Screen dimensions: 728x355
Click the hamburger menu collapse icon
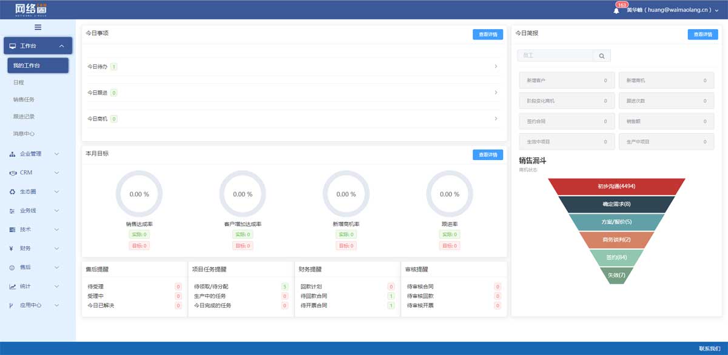tap(38, 27)
